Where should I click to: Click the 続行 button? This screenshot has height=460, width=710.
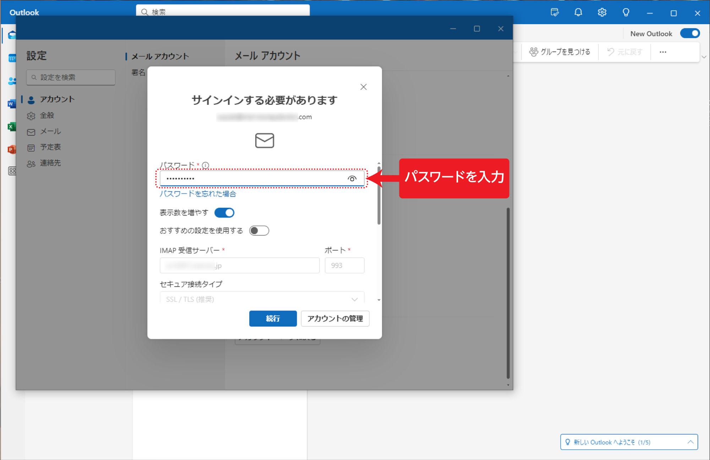click(x=273, y=318)
